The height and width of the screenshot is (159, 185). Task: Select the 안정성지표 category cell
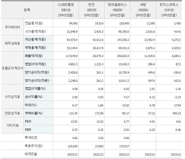[12, 113]
